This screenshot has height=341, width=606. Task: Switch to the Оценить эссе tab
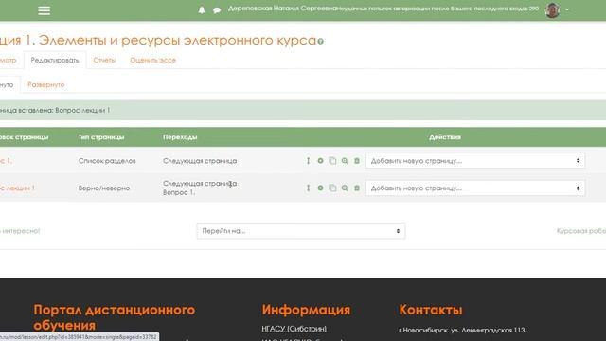coord(153,61)
